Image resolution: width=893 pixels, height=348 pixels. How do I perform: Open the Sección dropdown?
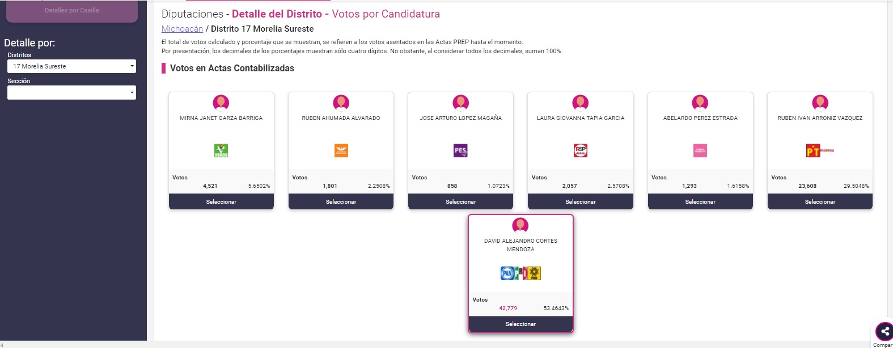click(x=71, y=92)
